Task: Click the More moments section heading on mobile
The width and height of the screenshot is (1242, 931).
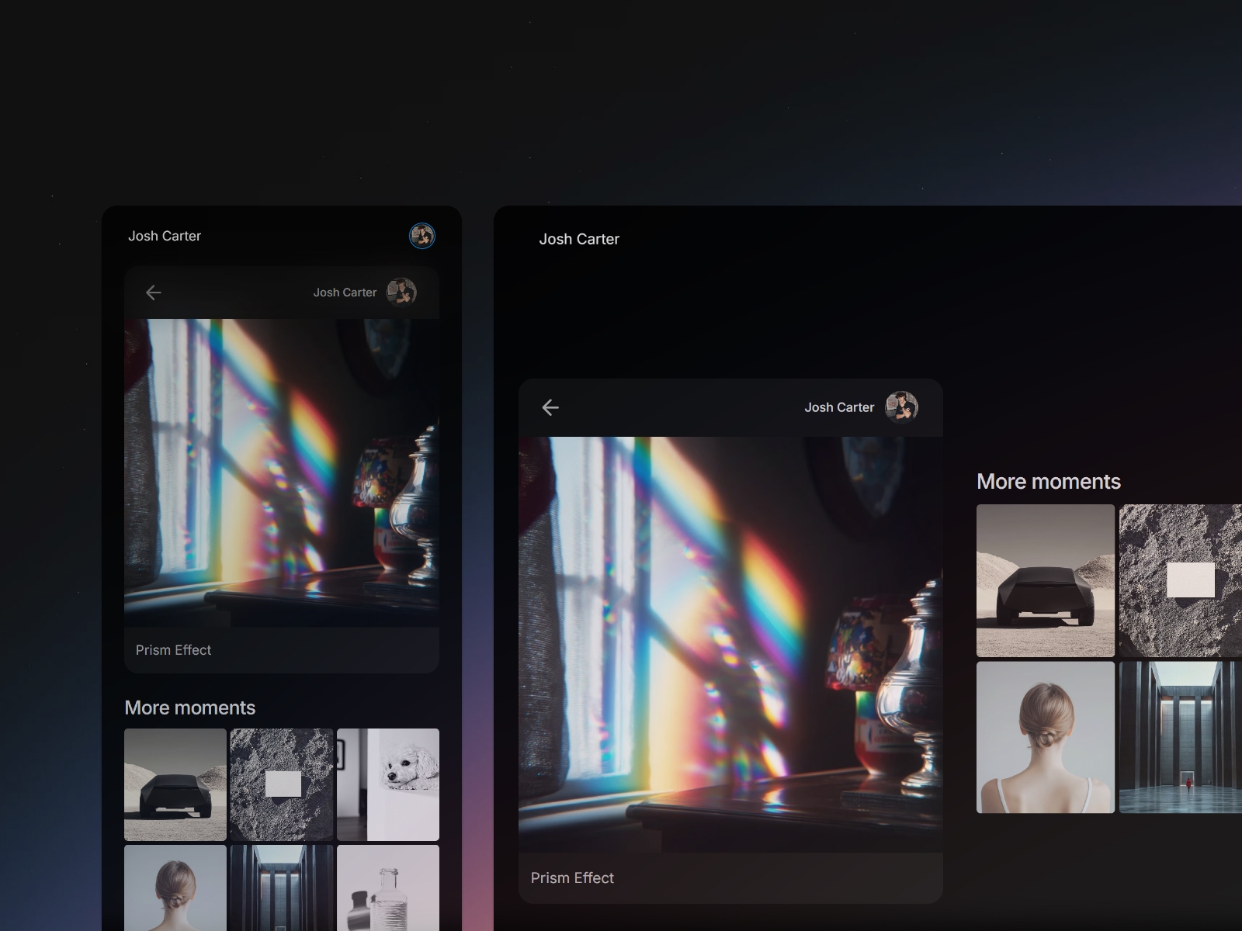Action: 189,708
